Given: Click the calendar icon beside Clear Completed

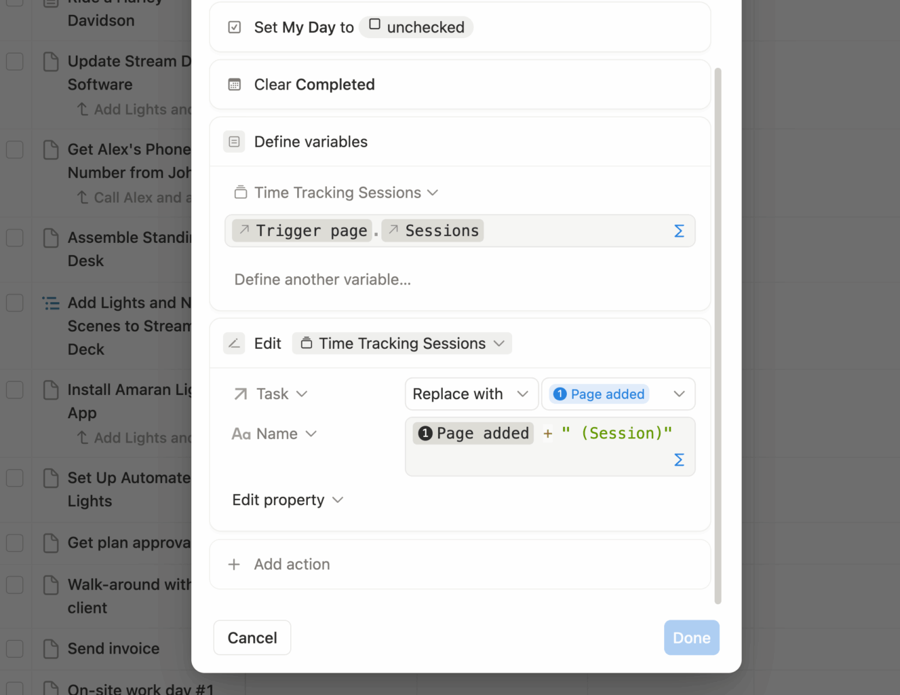Looking at the screenshot, I should [x=235, y=84].
